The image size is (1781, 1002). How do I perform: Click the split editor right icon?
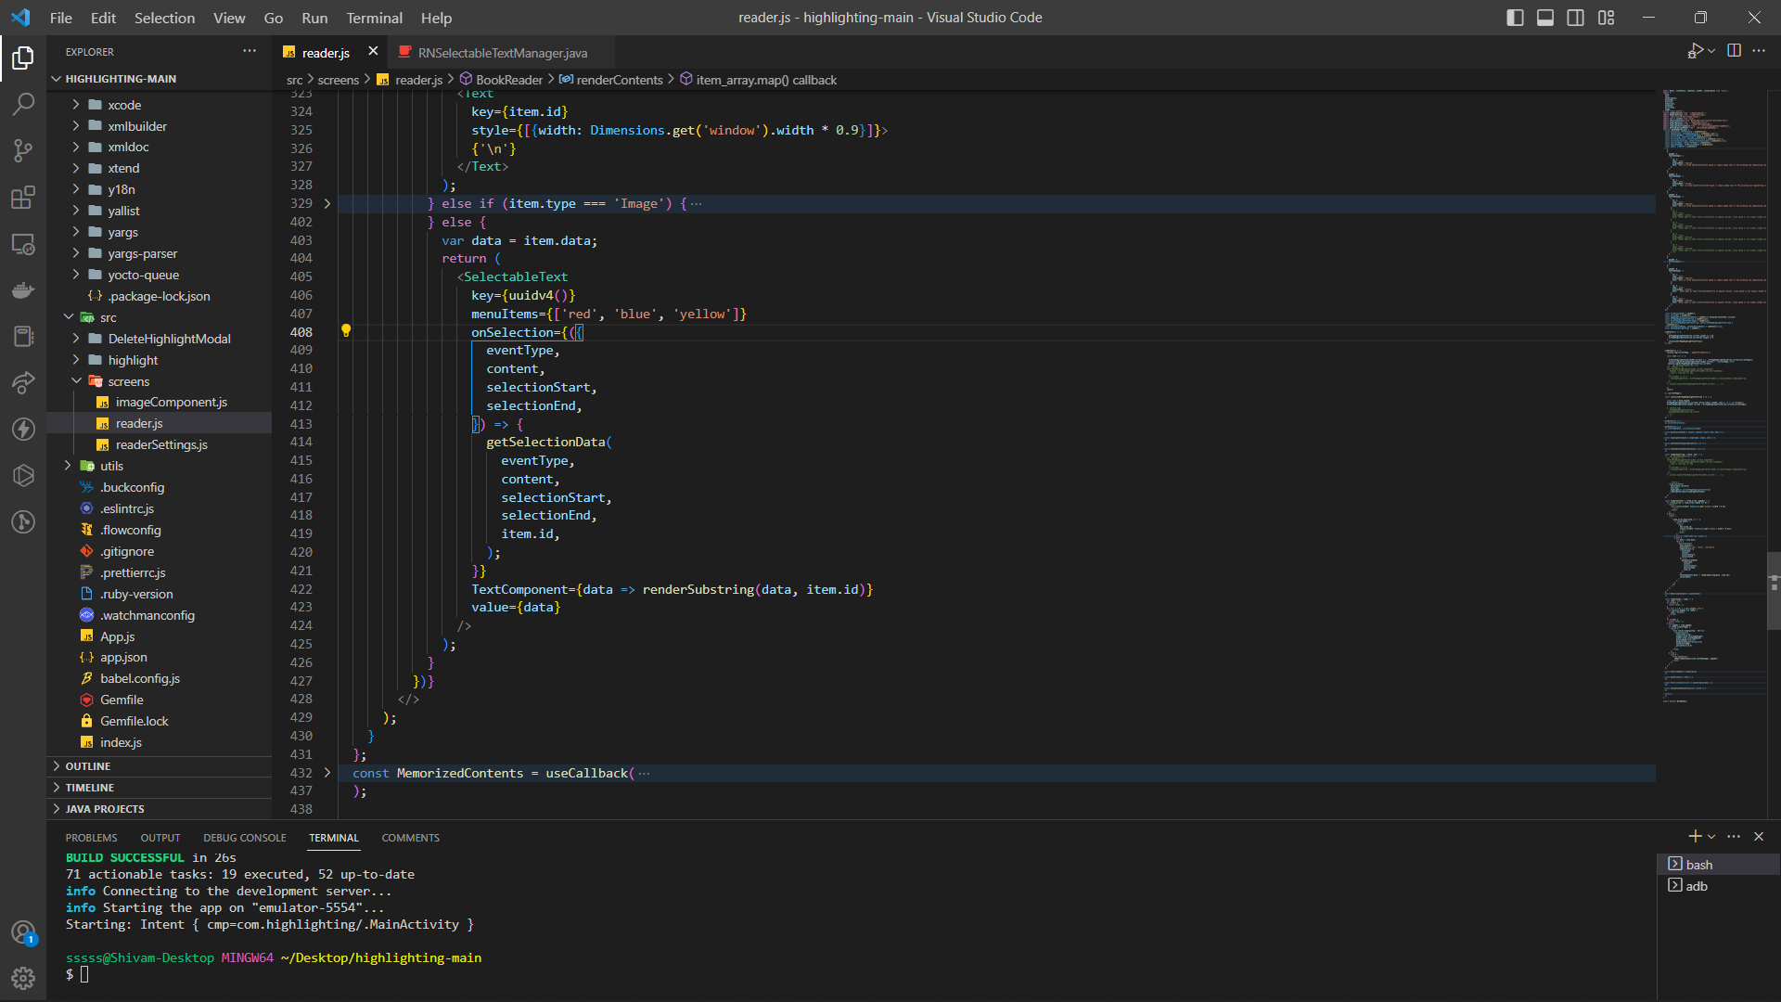(1734, 51)
